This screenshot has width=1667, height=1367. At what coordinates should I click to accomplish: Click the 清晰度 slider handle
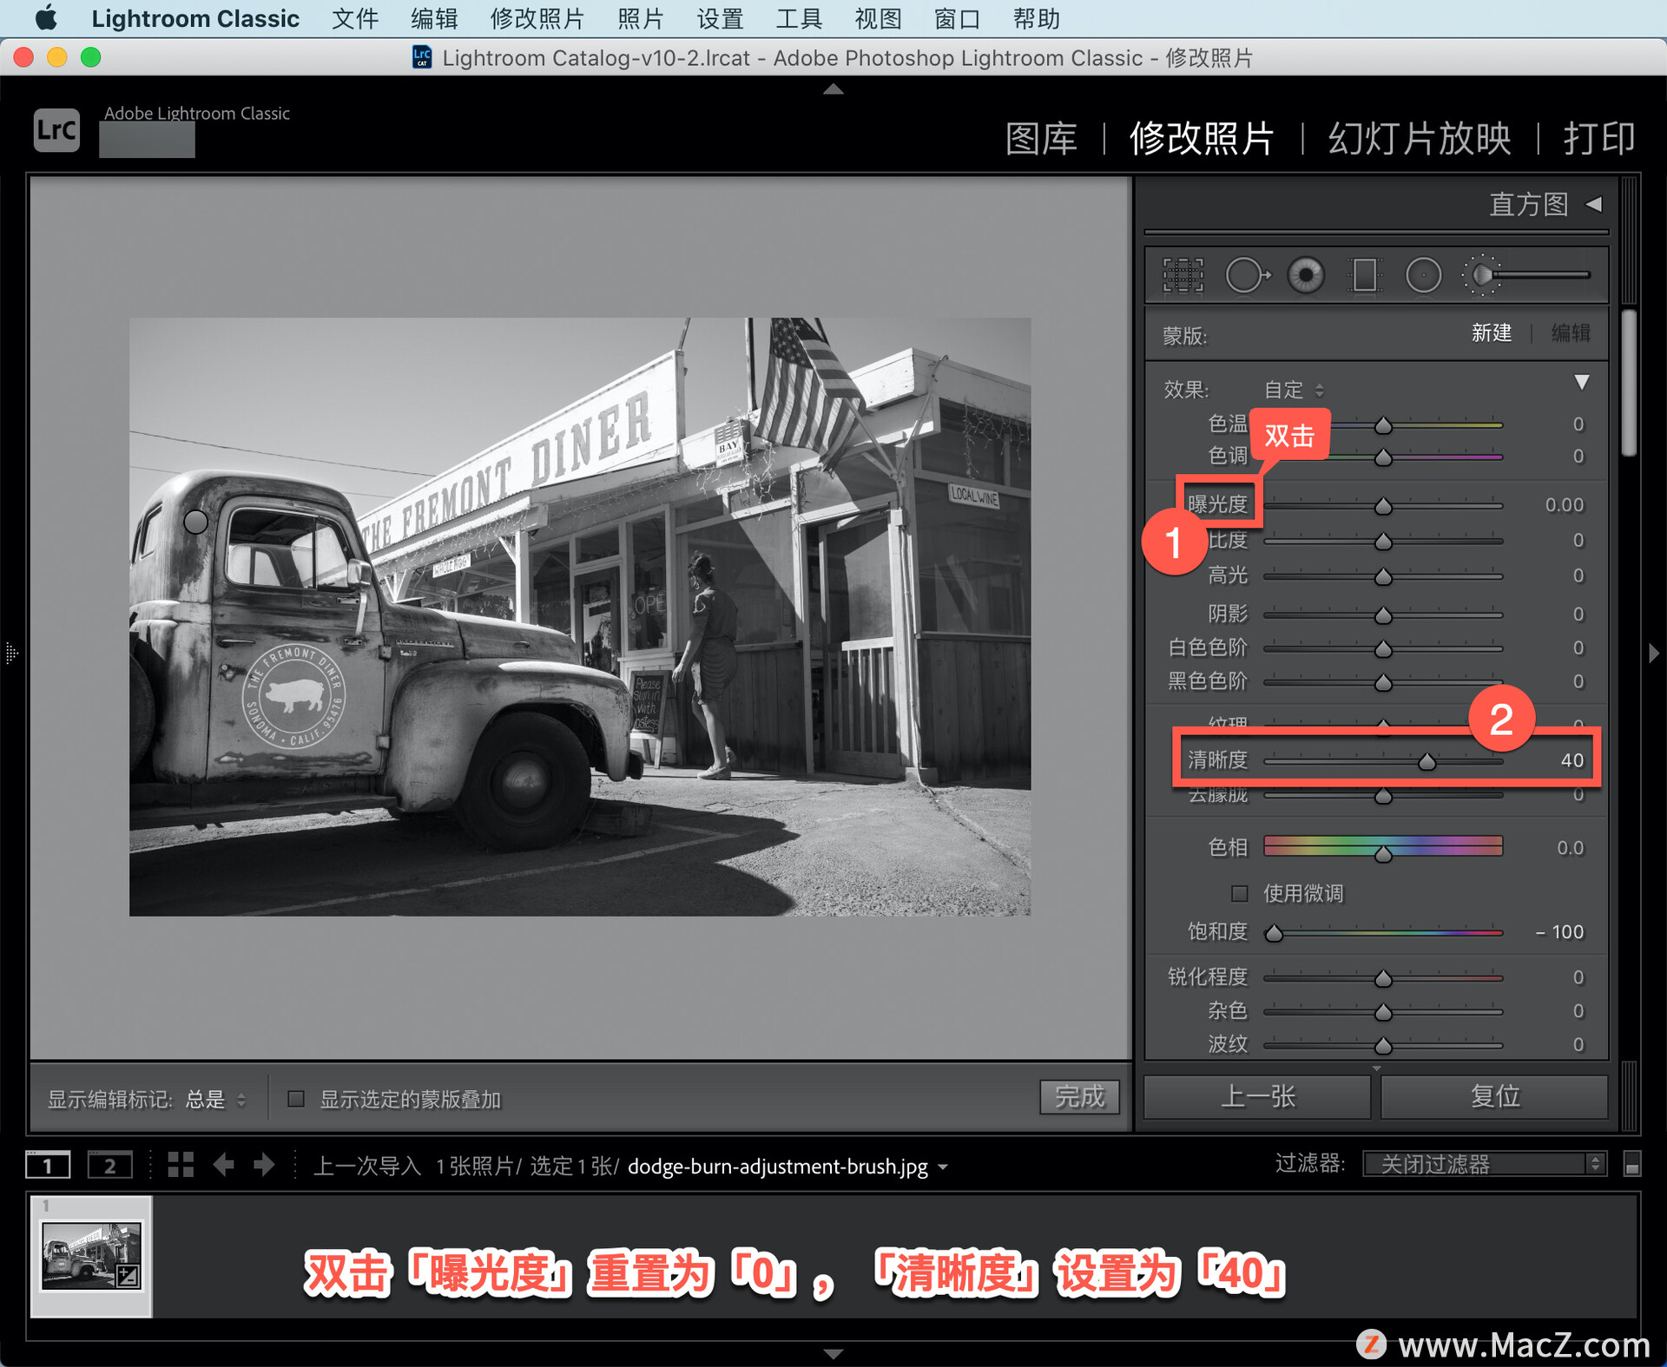click(x=1427, y=762)
